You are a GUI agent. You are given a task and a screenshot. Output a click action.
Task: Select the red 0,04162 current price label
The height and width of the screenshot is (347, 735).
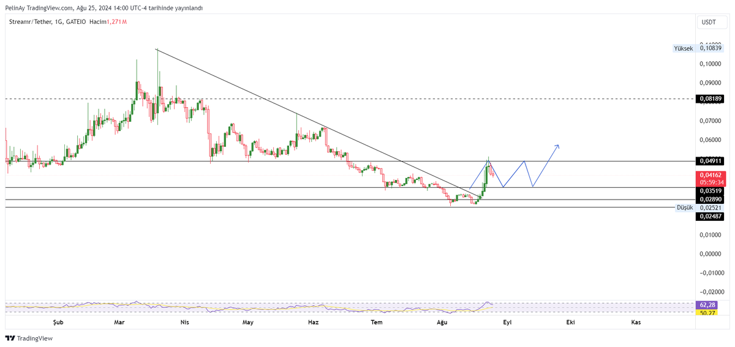coord(710,175)
